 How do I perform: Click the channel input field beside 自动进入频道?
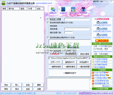pos(77,19)
